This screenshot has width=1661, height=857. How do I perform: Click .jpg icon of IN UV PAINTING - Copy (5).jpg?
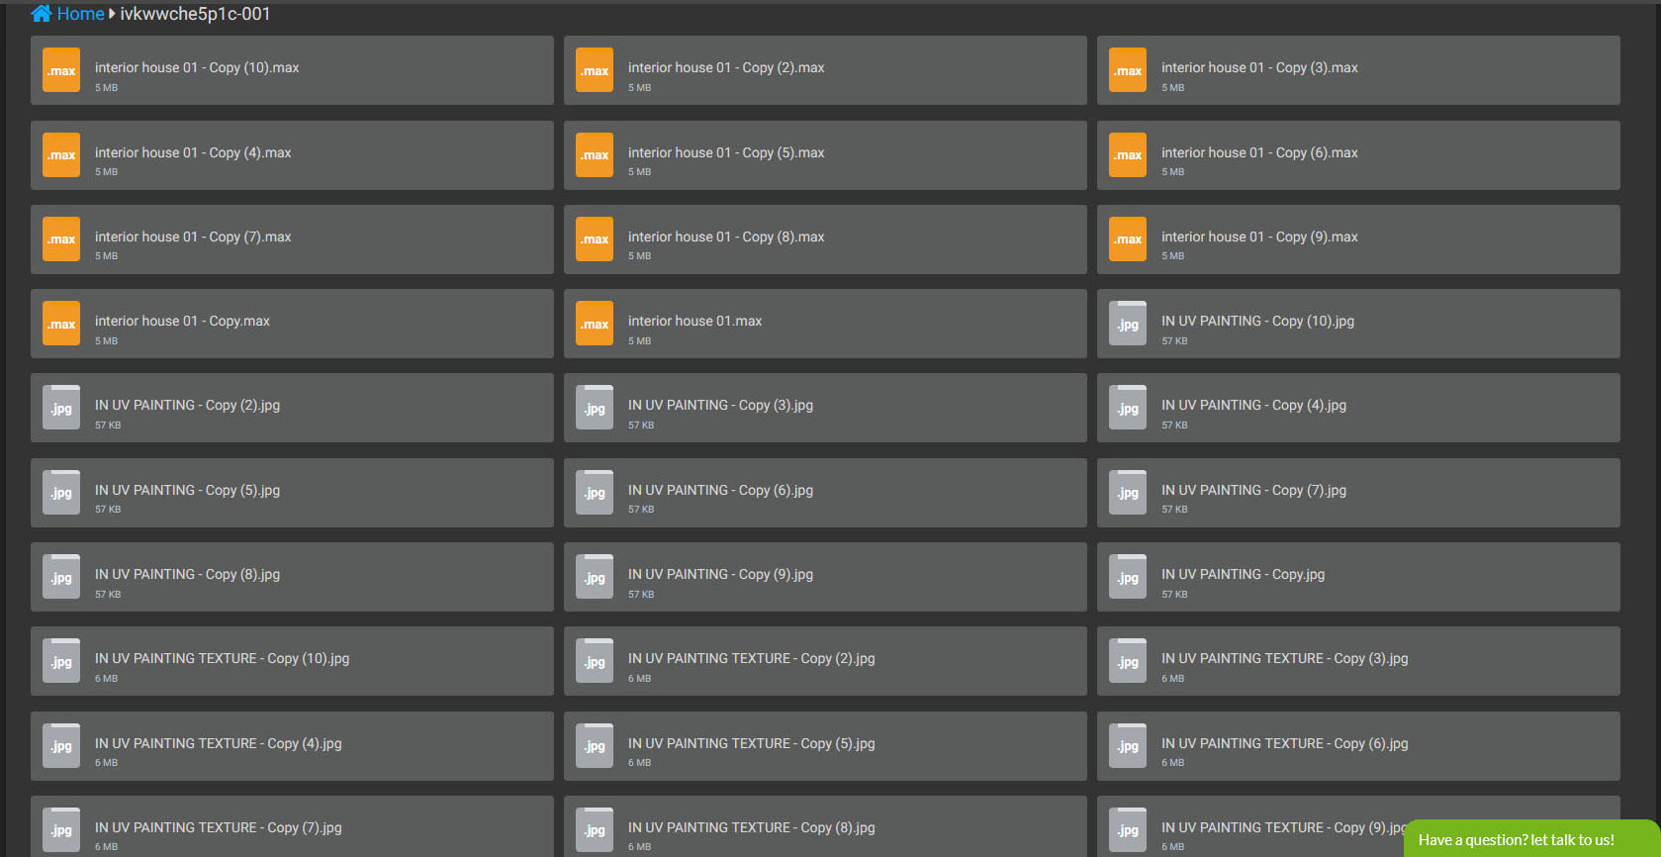[61, 493]
